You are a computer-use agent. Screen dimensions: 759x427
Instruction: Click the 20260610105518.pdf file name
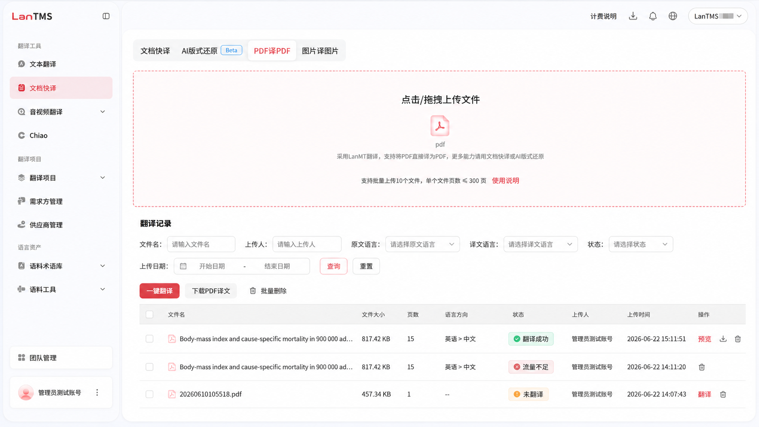pos(211,394)
